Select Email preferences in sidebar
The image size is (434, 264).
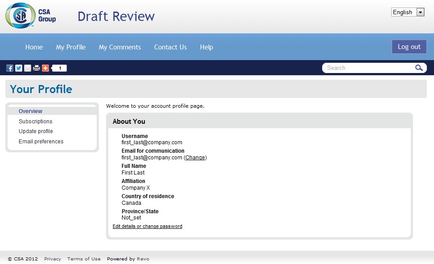(x=41, y=142)
